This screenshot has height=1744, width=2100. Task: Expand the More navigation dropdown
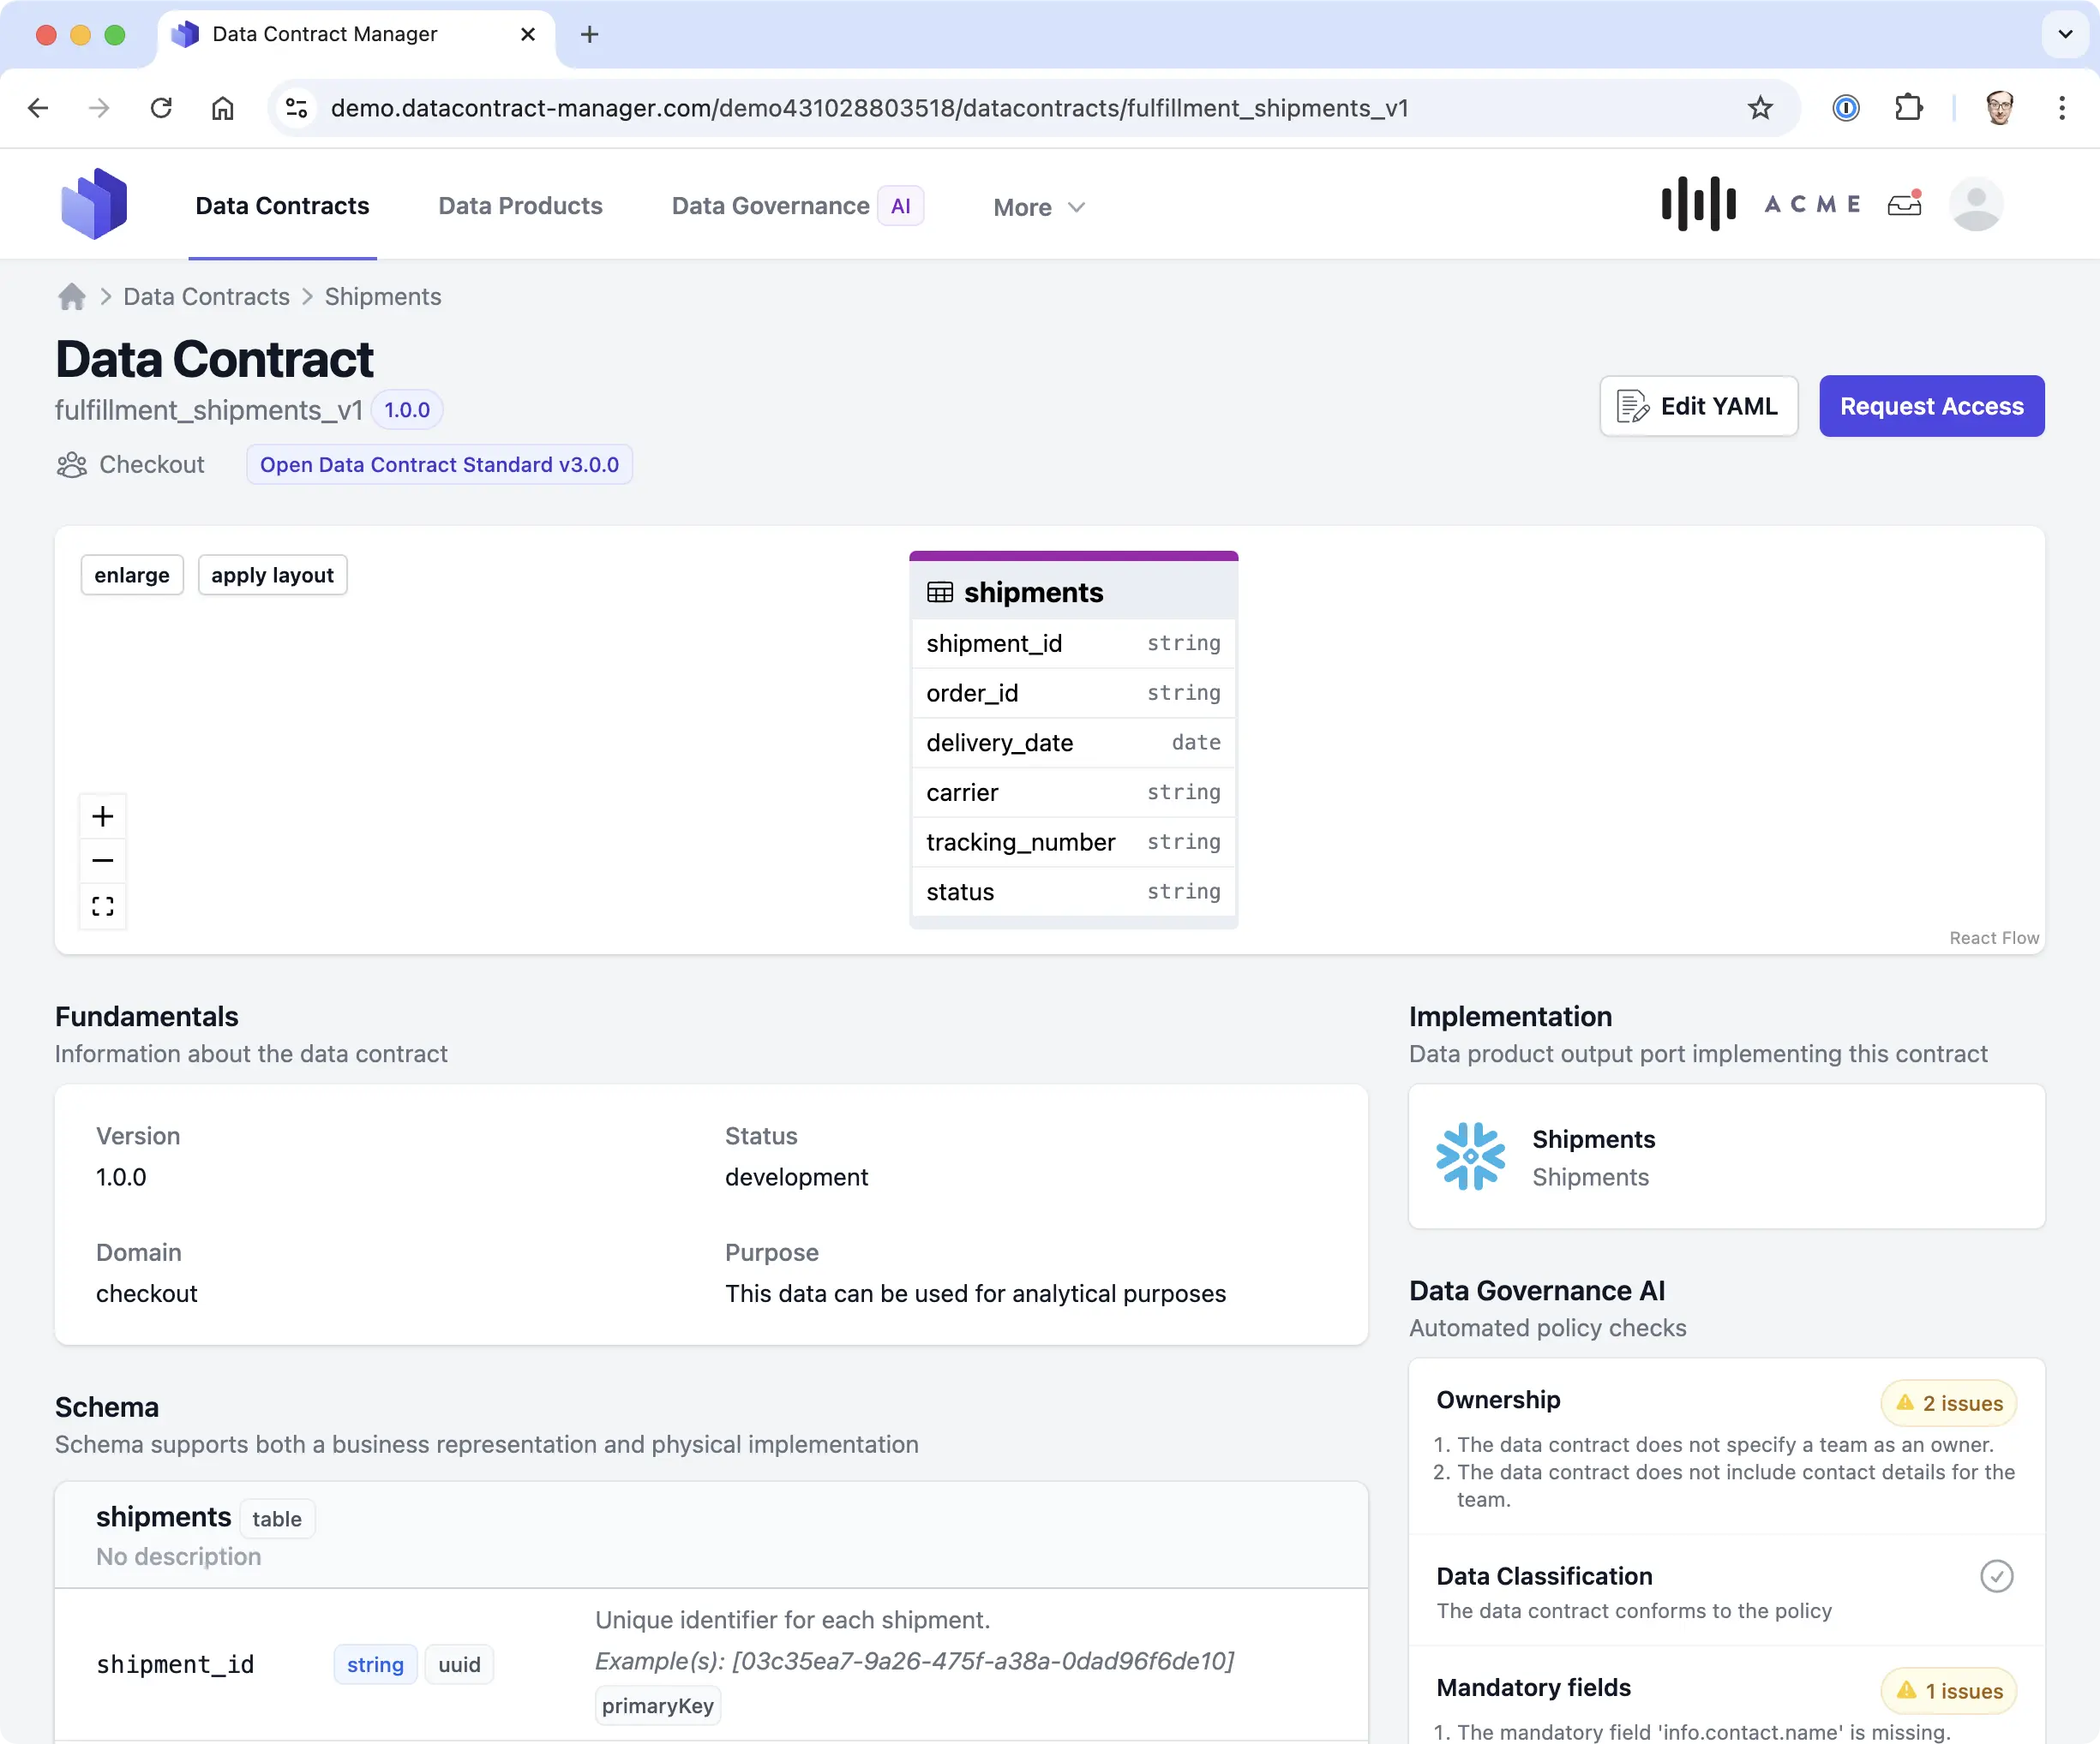click(x=1037, y=207)
